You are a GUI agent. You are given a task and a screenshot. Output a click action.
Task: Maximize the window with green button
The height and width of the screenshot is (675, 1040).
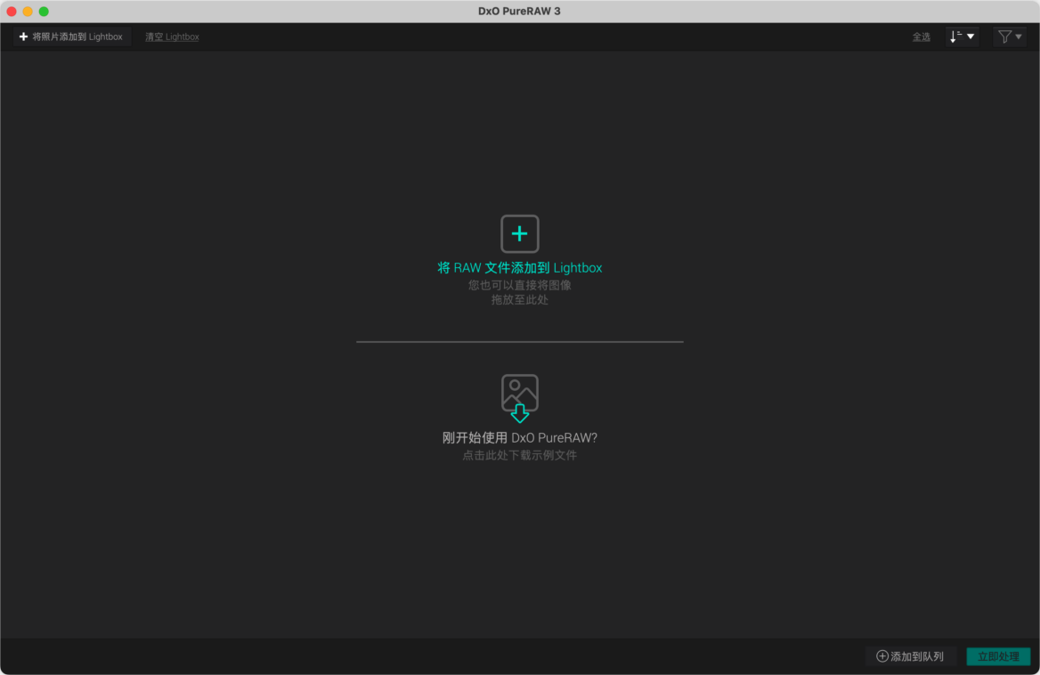44,12
